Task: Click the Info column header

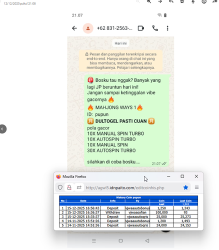Action: pos(112,201)
